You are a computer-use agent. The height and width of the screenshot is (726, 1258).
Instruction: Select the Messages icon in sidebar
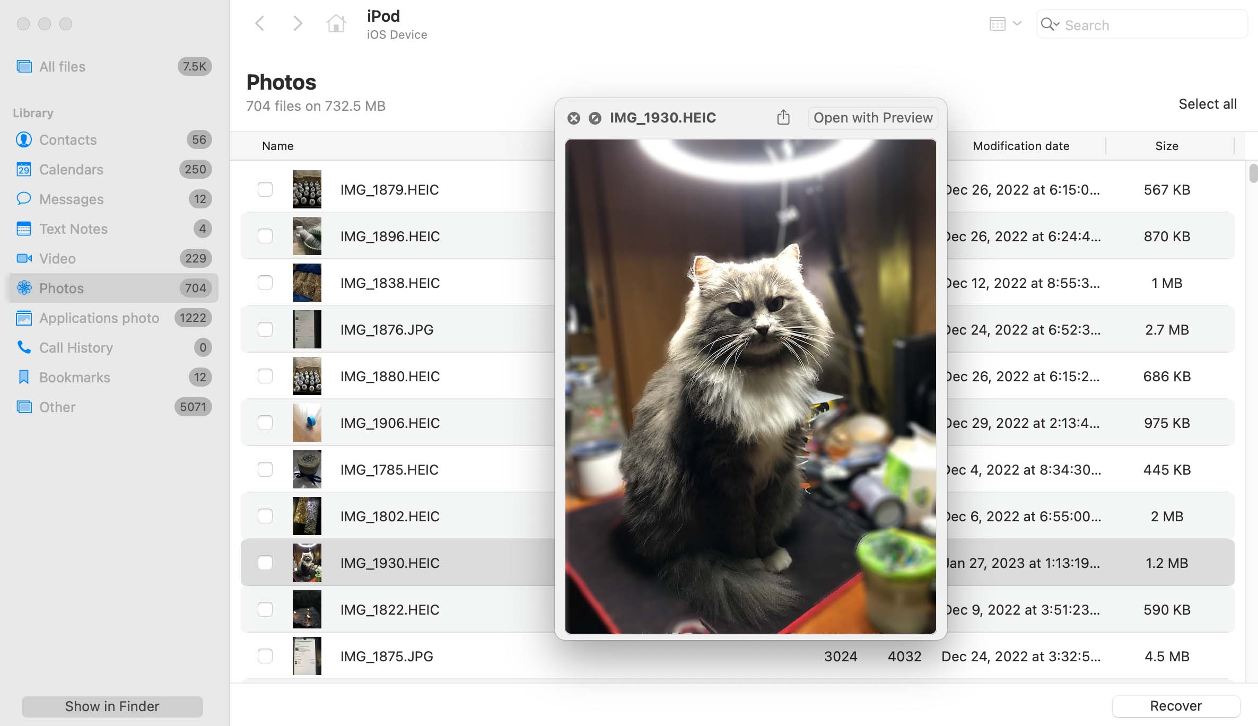click(x=24, y=199)
